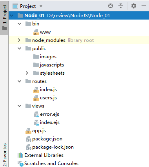
Task: Collapse the bin folder chevron
Action: 19,24
